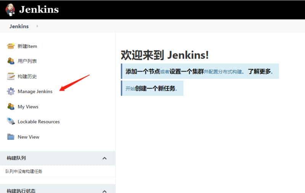Open the 新建Item link
The image size is (305, 193).
click(x=27, y=46)
